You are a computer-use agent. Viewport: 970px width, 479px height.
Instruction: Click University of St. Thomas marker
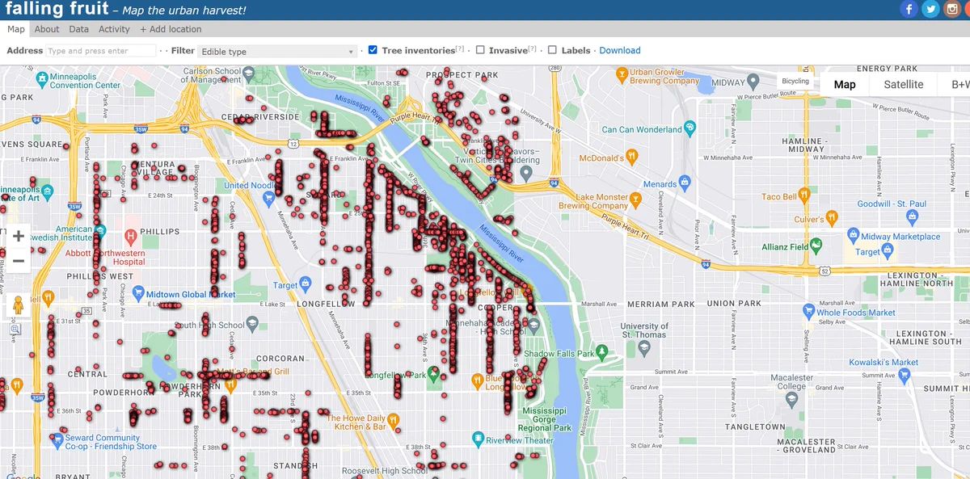point(643,347)
